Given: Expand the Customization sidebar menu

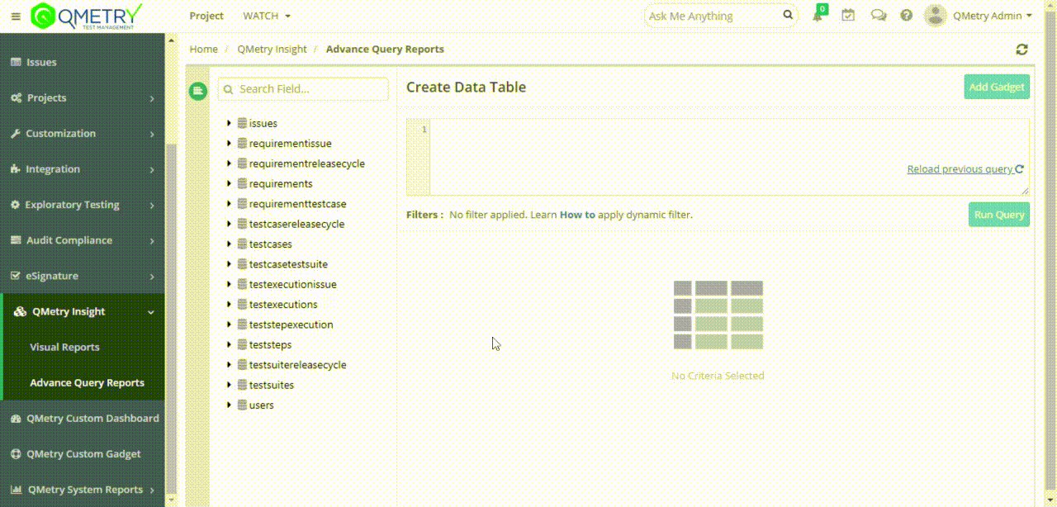Looking at the screenshot, I should [83, 133].
